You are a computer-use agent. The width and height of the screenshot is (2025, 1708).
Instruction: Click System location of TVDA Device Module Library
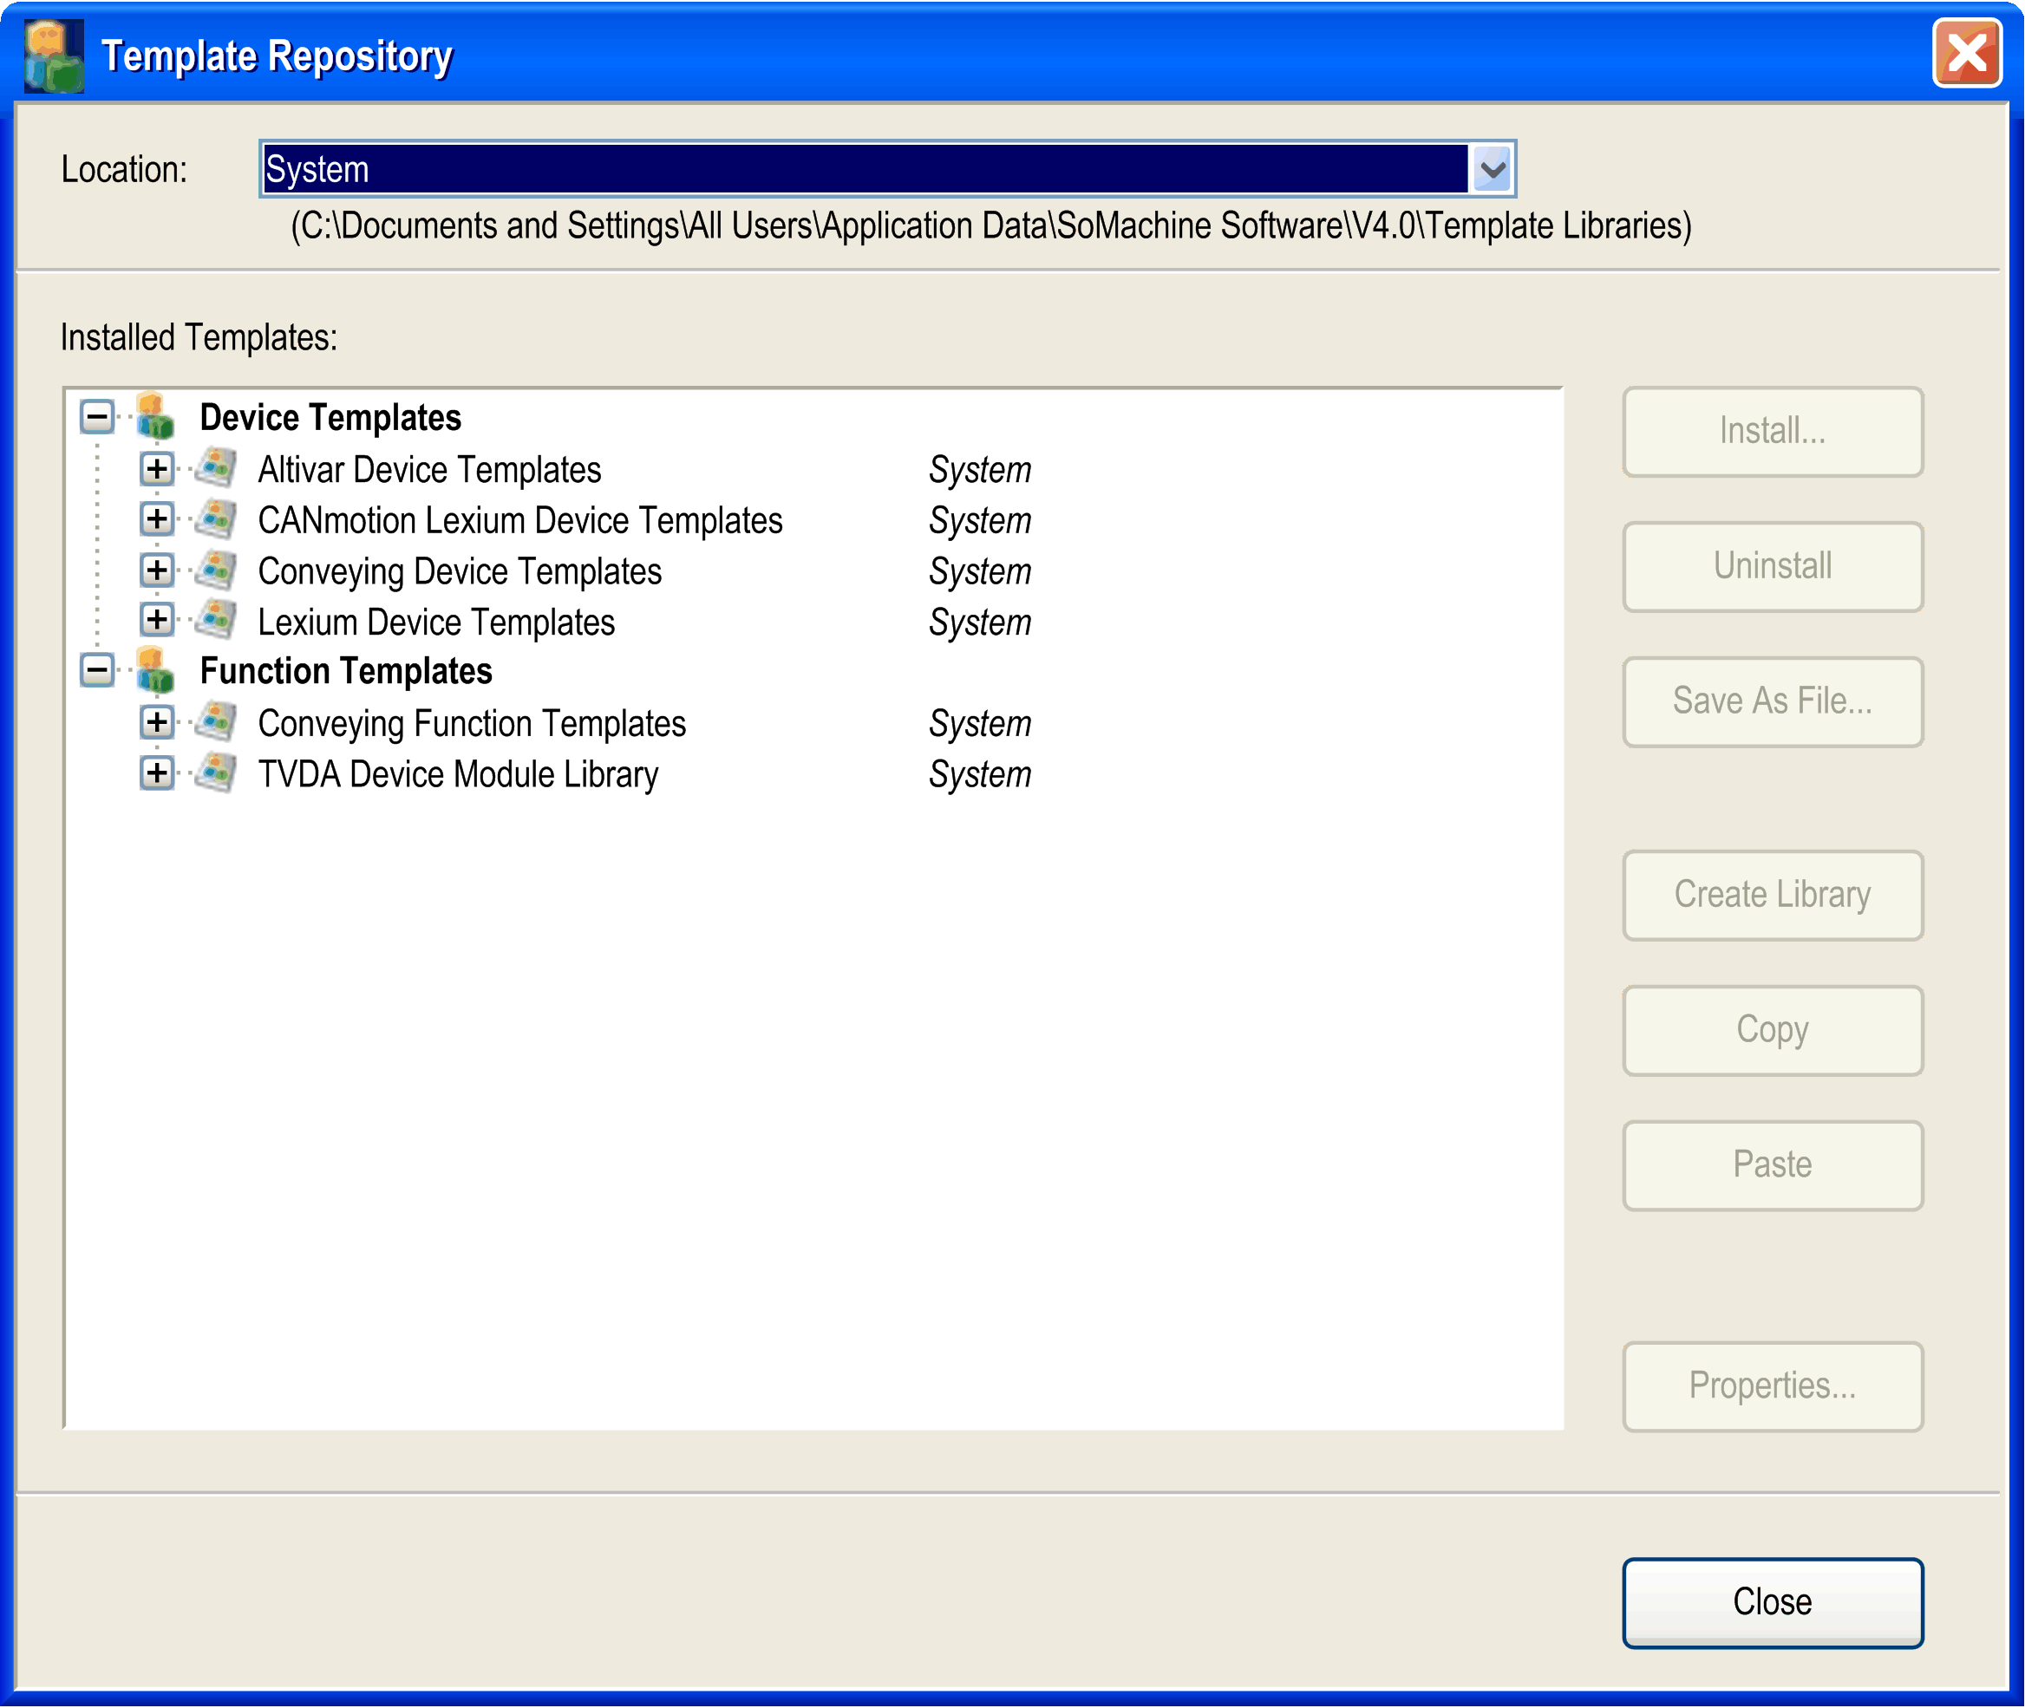coord(979,774)
